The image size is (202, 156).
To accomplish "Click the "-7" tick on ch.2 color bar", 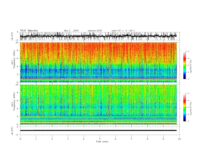I will 188,121.
